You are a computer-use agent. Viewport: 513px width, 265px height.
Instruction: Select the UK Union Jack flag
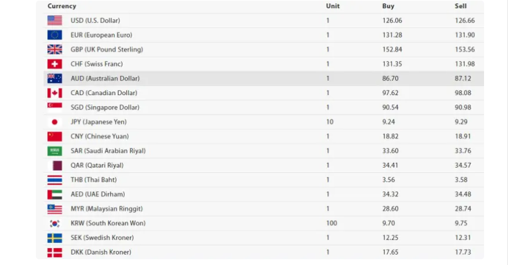pyautogui.click(x=54, y=49)
